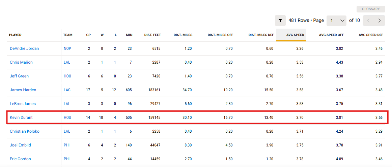This screenshot has height=167, width=392.
Task: Open Kevin Durant player link
Action: [21, 118]
